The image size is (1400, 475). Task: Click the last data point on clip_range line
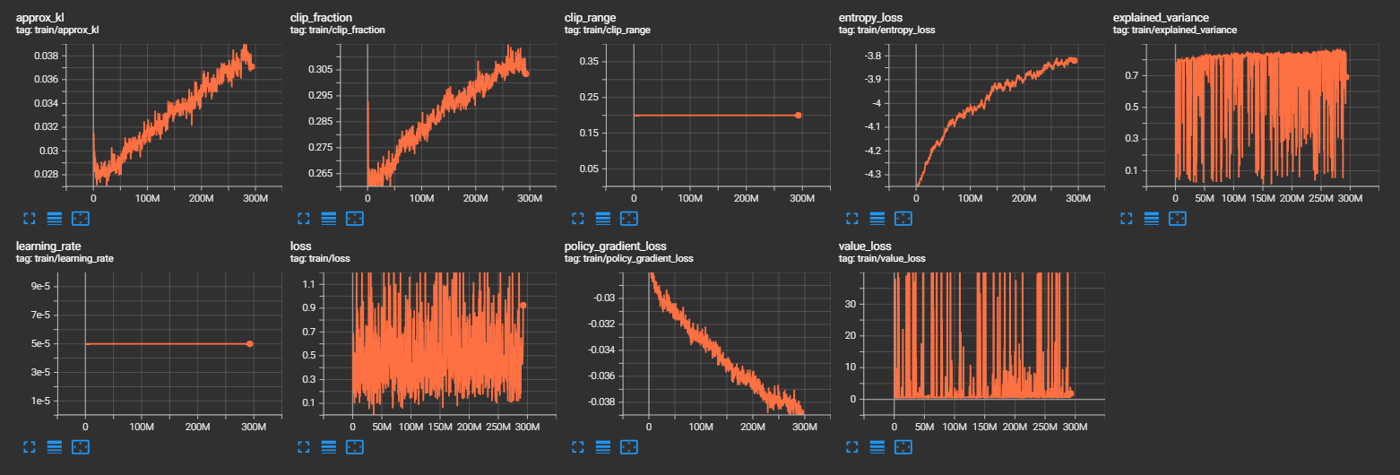[798, 116]
